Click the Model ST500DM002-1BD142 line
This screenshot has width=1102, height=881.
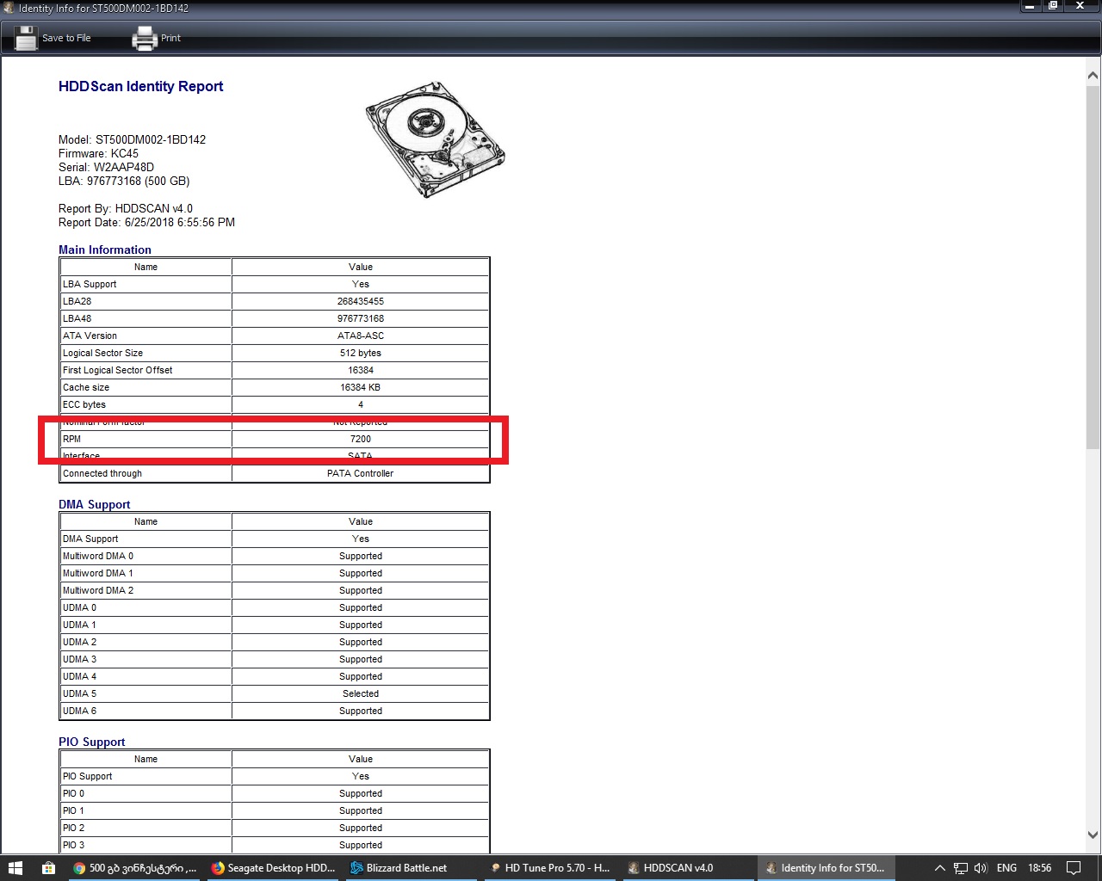click(x=132, y=139)
